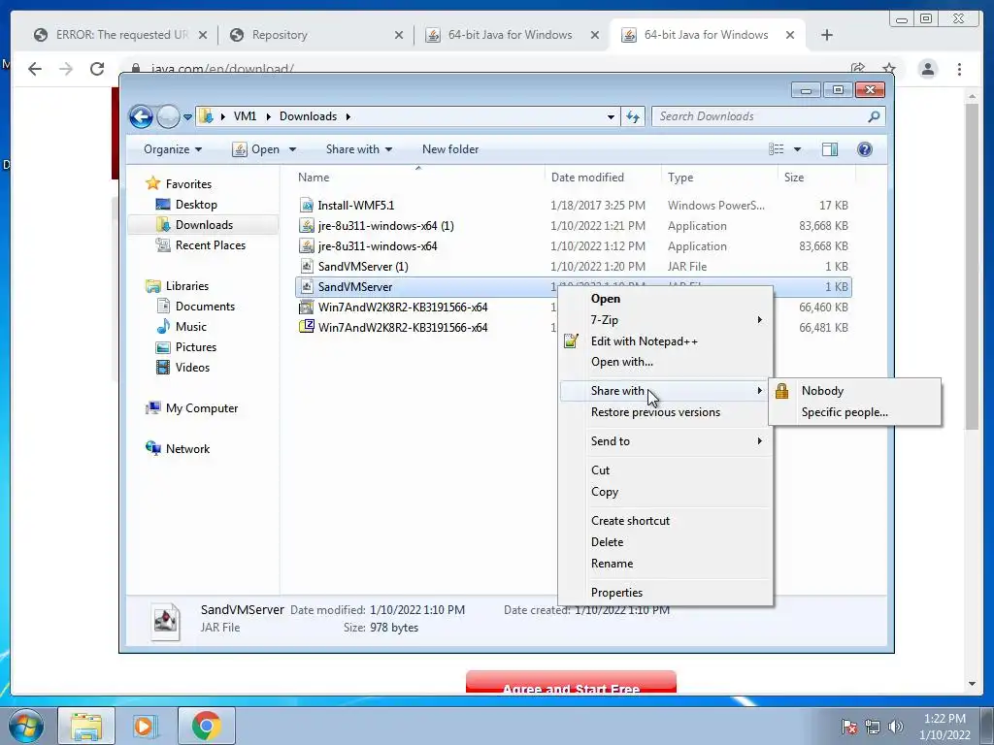Select the Install-WMF5.1 file icon

click(x=307, y=206)
